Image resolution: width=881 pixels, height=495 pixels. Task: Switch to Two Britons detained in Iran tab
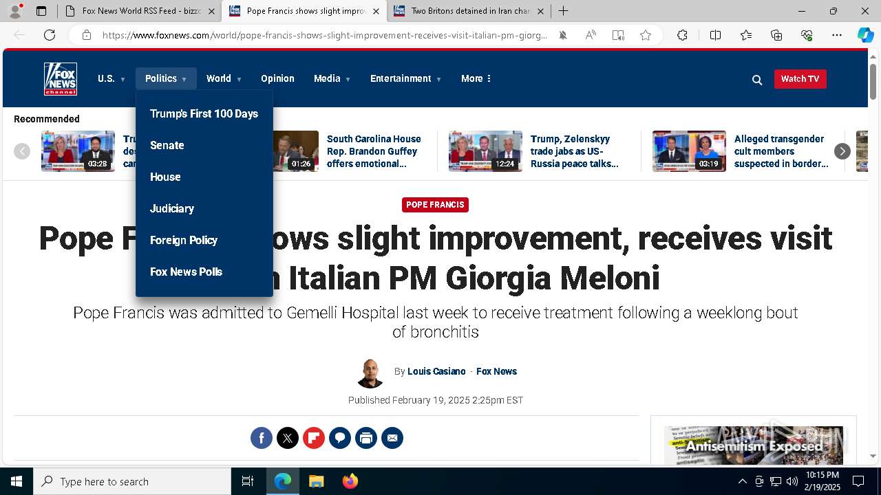click(468, 11)
